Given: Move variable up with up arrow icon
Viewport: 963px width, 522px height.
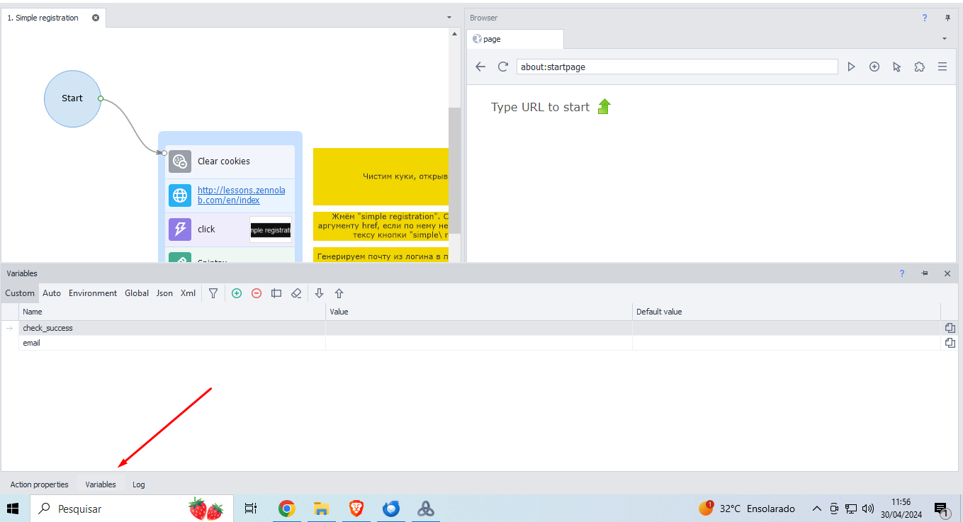Looking at the screenshot, I should point(339,293).
